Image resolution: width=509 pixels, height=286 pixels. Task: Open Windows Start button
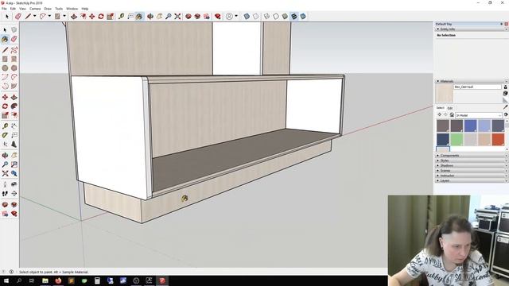tap(6, 280)
